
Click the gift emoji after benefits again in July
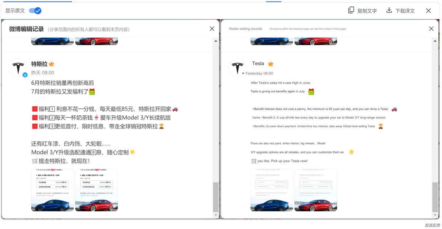pyautogui.click(x=311, y=92)
